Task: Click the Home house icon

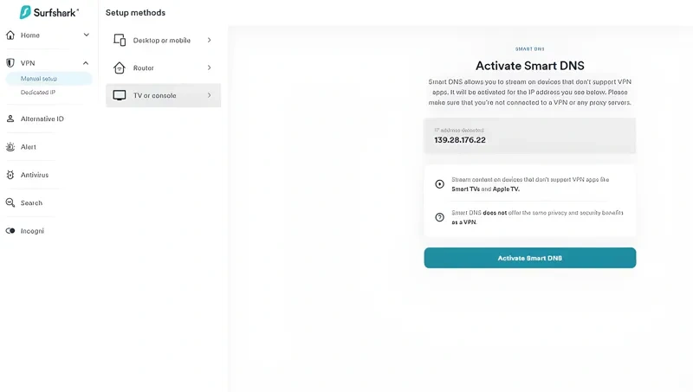Action: click(10, 35)
